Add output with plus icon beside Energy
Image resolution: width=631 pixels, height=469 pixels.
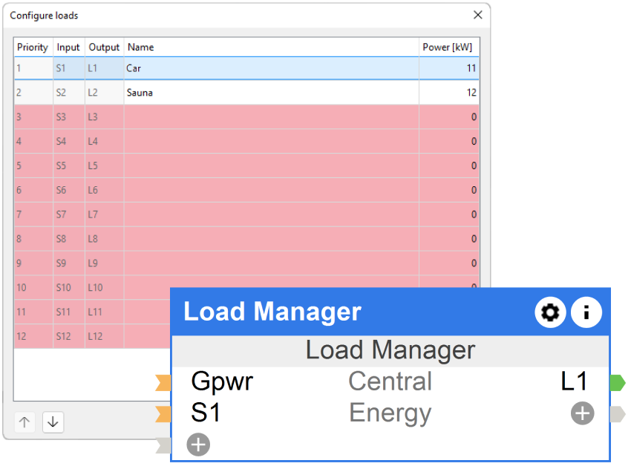pos(582,413)
